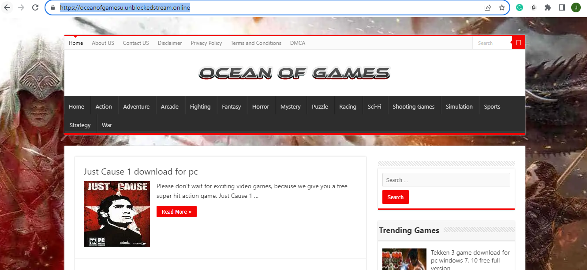The width and height of the screenshot is (587, 270).
Task: Select the Shooting Games category
Action: (x=414, y=106)
